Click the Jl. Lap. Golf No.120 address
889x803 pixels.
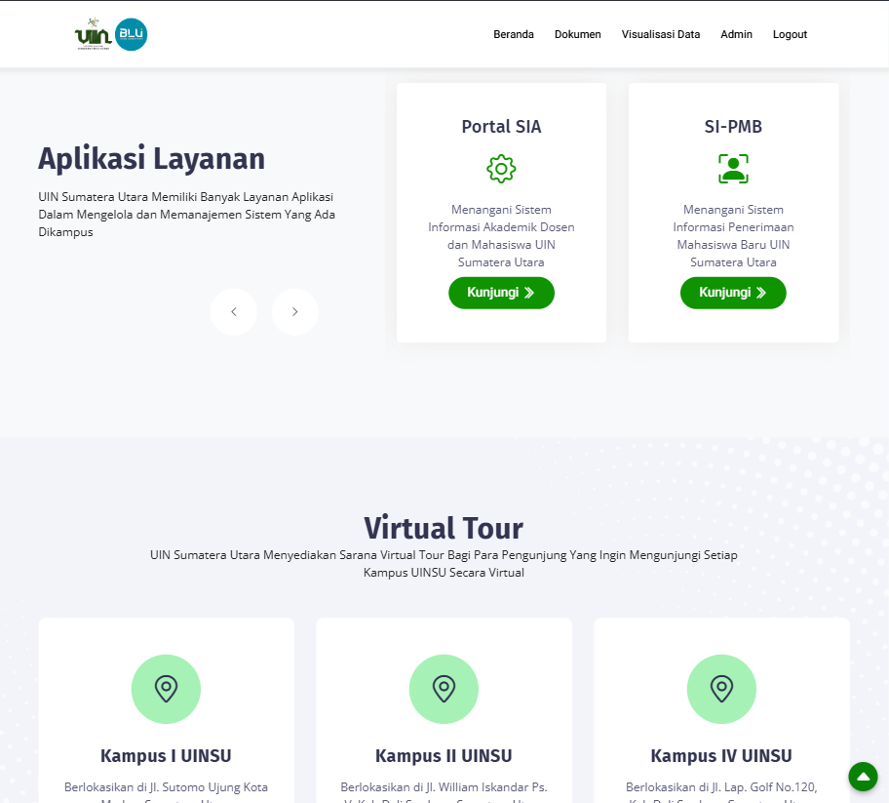[721, 791]
